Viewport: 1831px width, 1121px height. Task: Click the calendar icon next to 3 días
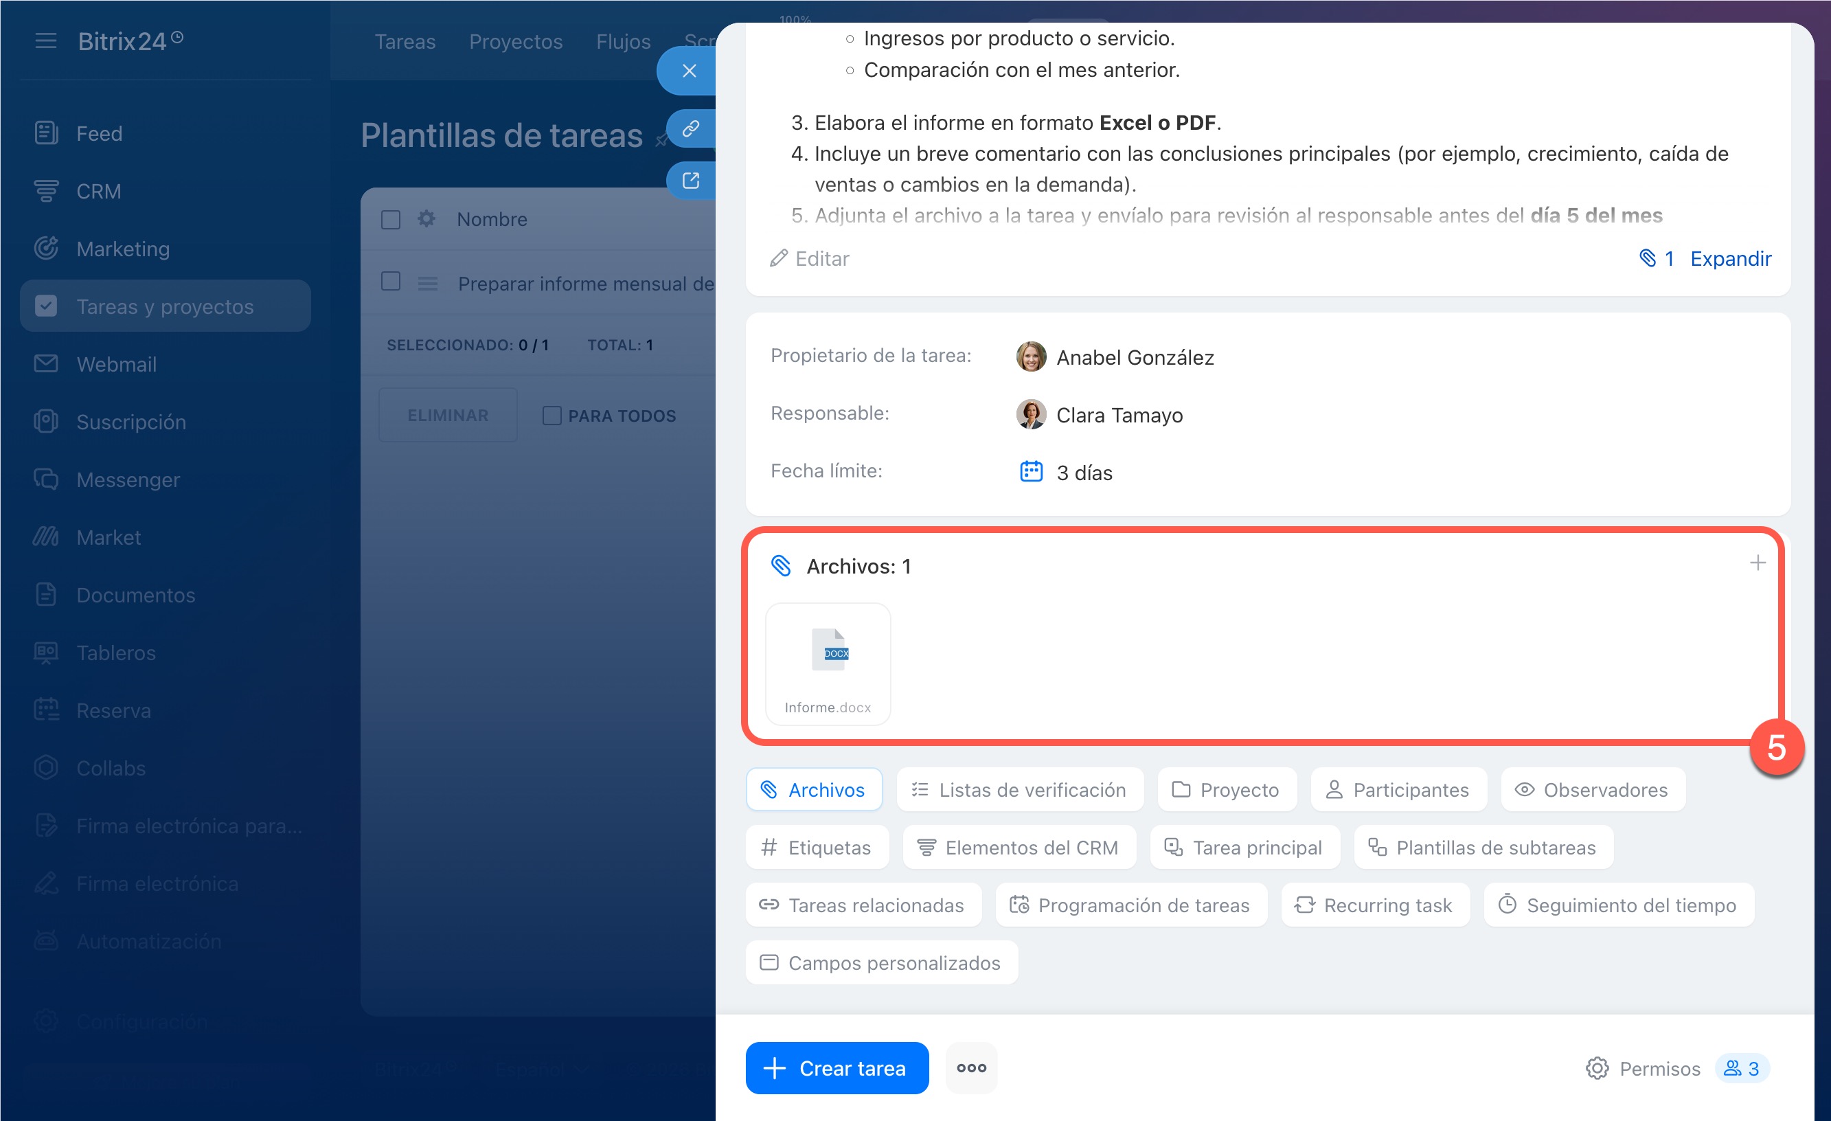pos(1031,471)
